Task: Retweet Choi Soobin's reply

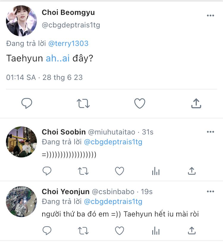Action: click(x=83, y=171)
